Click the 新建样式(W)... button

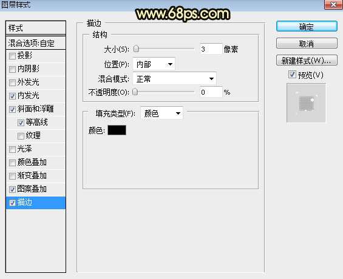pos(307,61)
